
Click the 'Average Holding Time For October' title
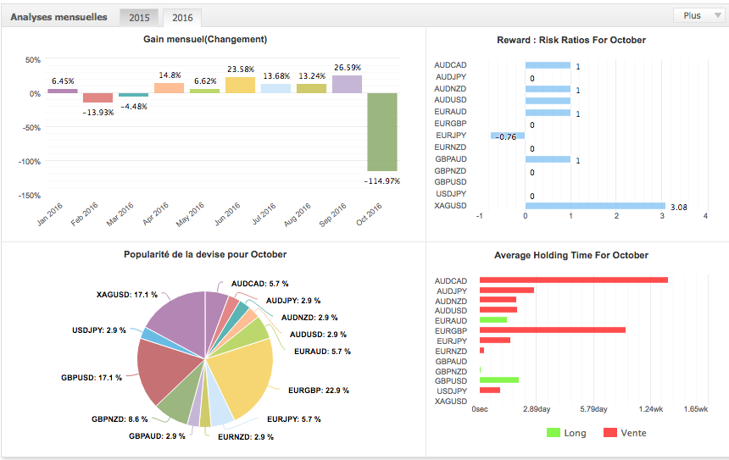571,255
